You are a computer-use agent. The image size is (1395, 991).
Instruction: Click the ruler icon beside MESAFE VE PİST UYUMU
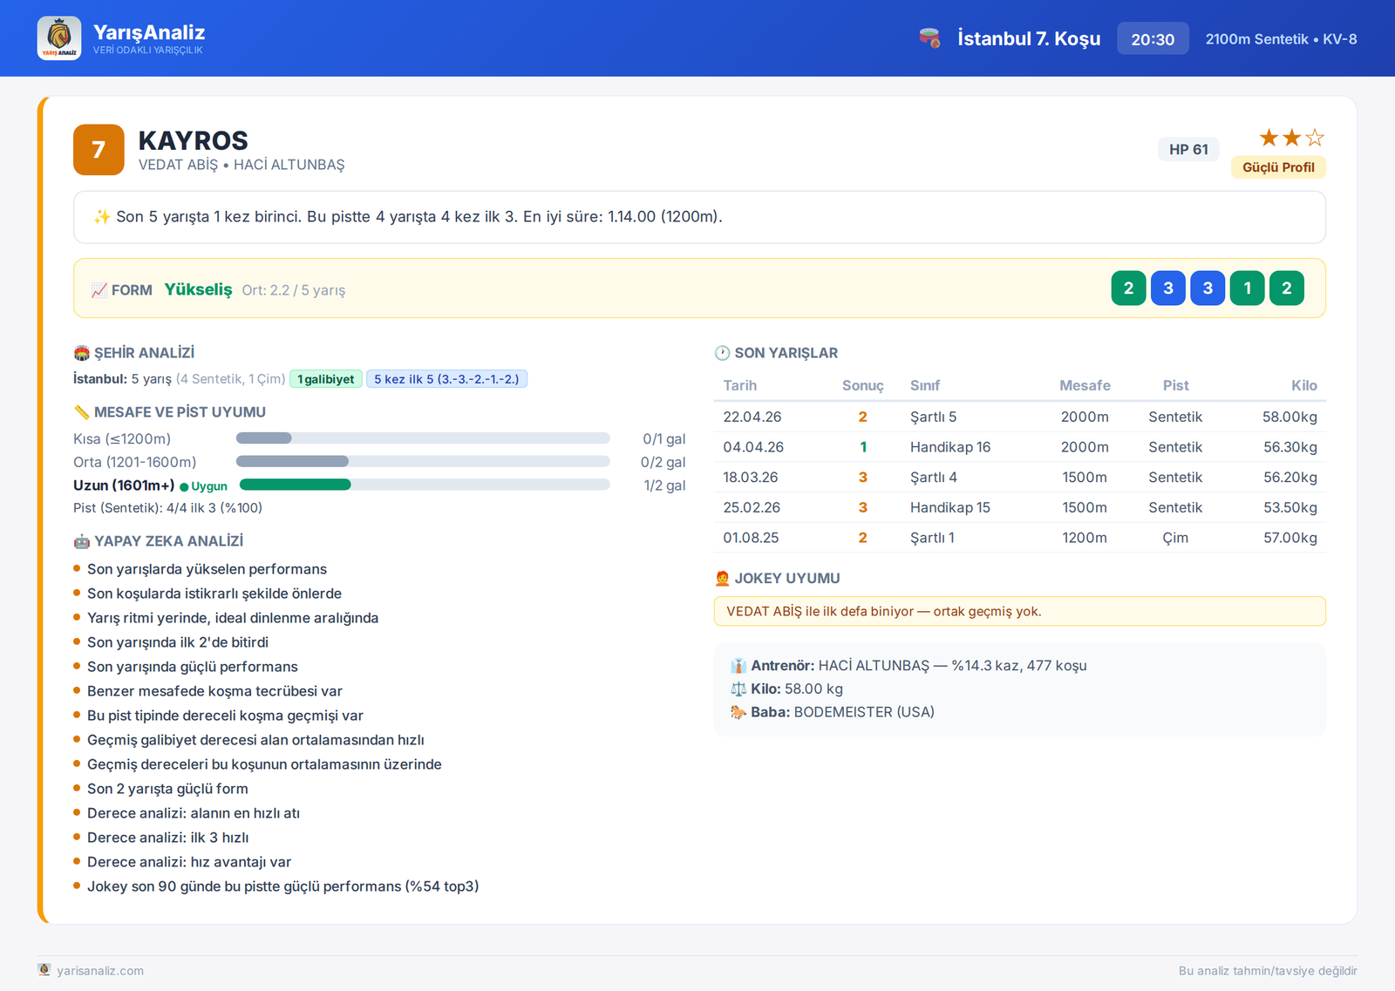coord(82,412)
